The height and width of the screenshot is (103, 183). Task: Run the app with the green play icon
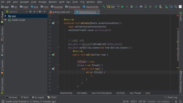pos(122,7)
